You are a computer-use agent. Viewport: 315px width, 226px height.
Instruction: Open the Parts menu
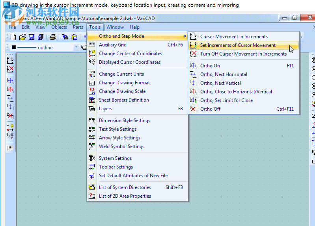(78, 27)
